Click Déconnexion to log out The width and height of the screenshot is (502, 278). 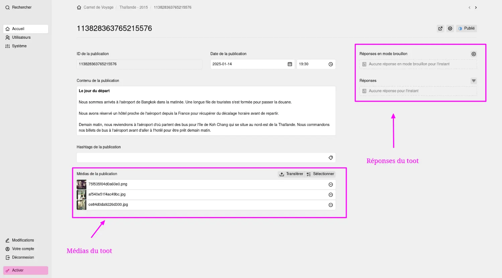pyautogui.click(x=26, y=258)
